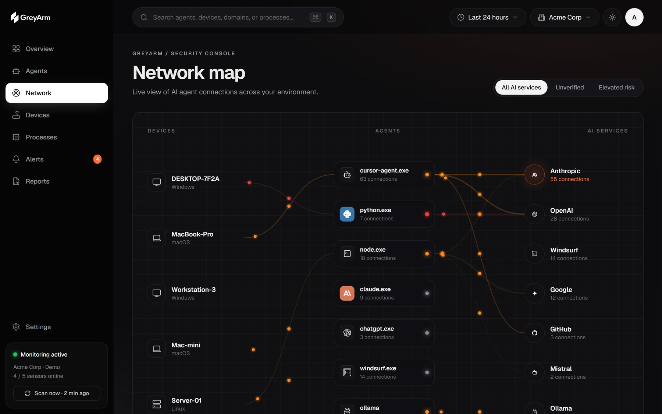
Task: Select the All AI services filter
Action: (521, 88)
